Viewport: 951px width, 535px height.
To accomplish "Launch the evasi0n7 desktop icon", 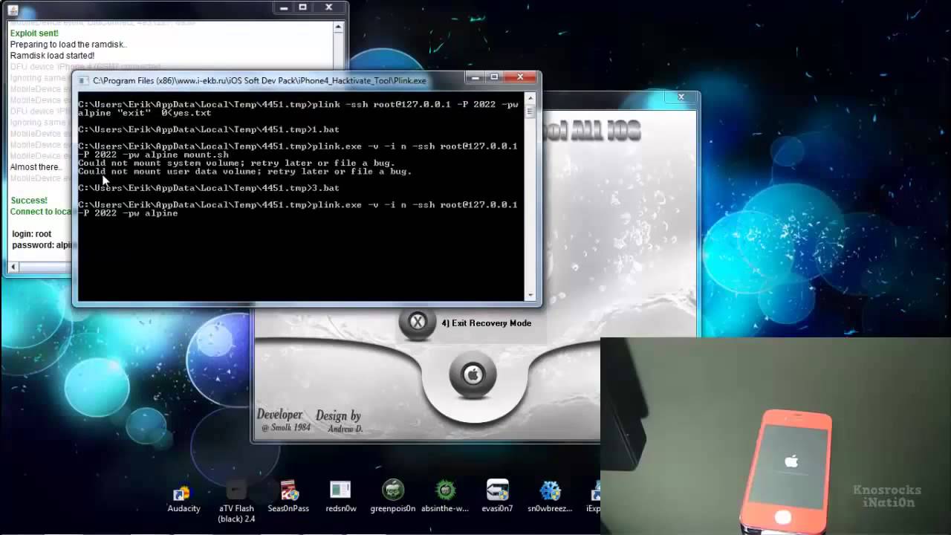I will click(x=497, y=497).
